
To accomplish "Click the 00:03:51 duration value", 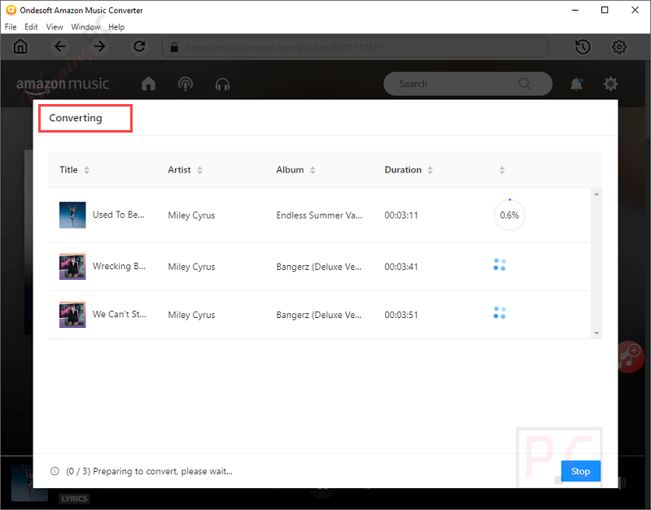I will tap(401, 315).
